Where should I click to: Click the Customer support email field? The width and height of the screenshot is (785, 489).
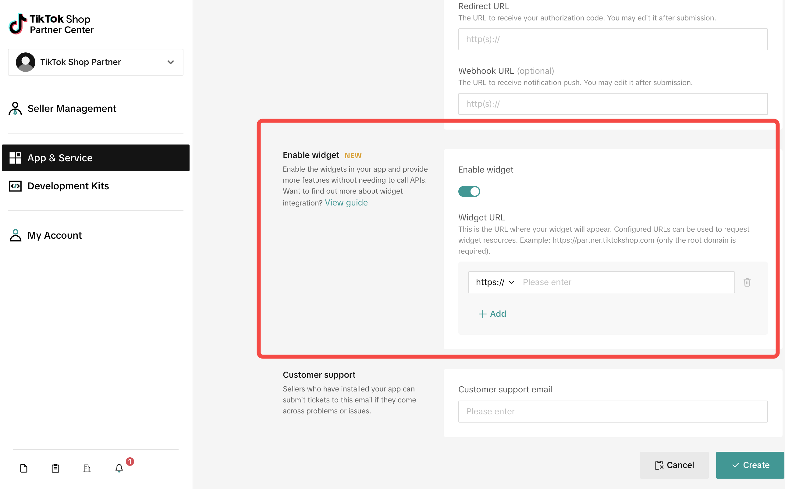pos(613,411)
